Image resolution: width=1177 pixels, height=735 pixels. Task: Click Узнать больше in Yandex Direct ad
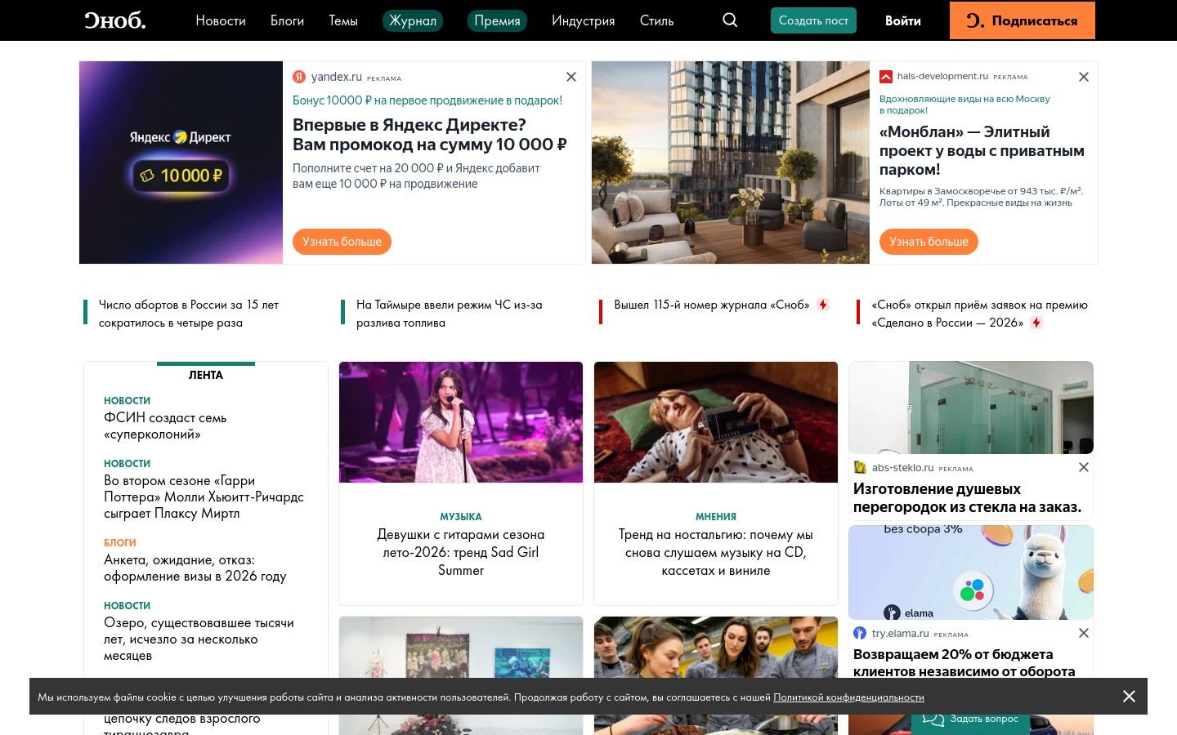(x=342, y=242)
